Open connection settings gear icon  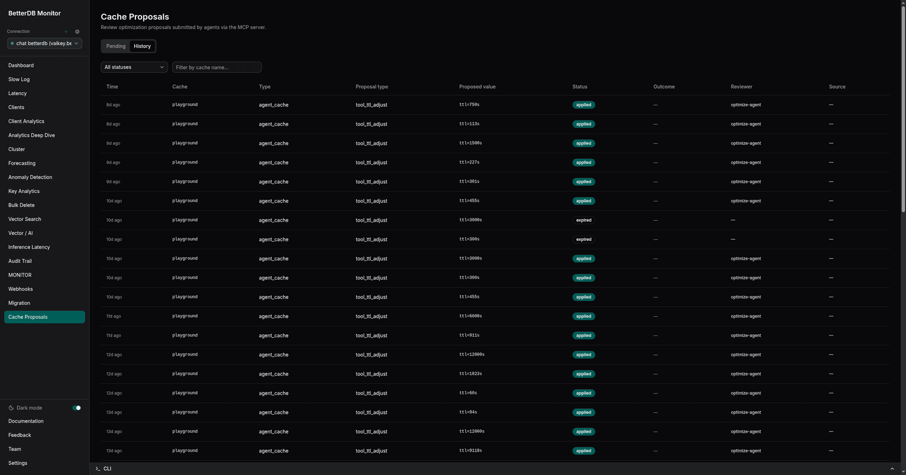pyautogui.click(x=78, y=32)
